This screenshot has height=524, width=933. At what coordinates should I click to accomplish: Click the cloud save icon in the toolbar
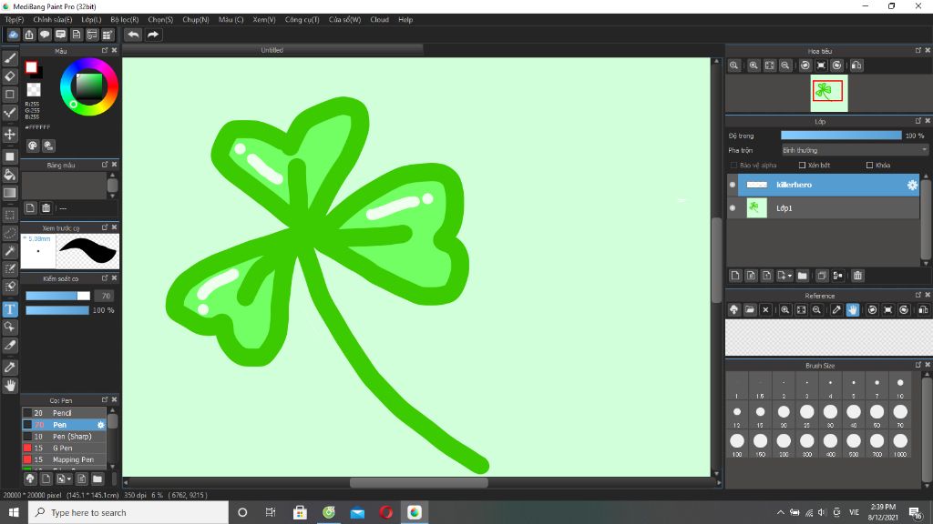tap(13, 35)
